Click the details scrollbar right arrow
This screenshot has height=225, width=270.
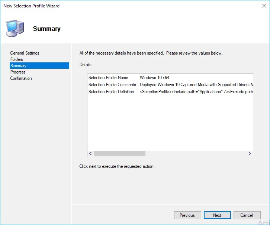coord(250,153)
